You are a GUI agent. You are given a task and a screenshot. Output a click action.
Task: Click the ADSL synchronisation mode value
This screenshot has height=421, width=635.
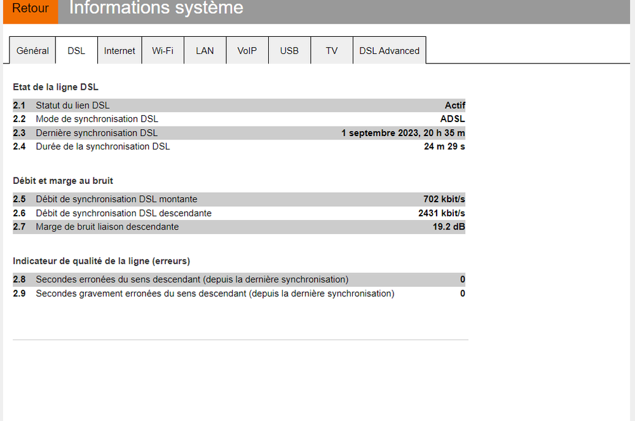tap(453, 119)
